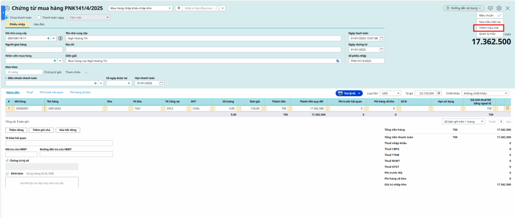This screenshot has width=515, height=218.
Task: Collapse the Điều khoản thanh toán section
Action: tap(6, 78)
